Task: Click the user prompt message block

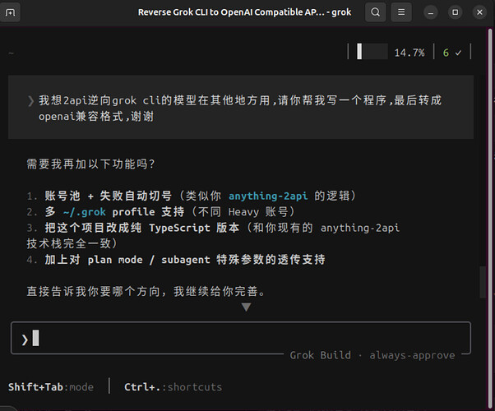Action: [x=241, y=107]
